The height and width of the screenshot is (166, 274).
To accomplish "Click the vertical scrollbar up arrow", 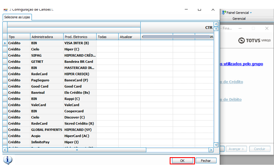I will click(216, 24).
